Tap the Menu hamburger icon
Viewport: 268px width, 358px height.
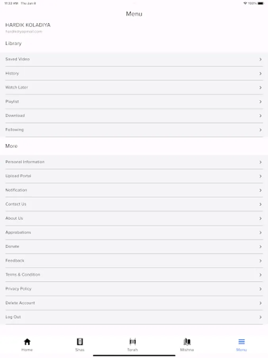tap(241, 342)
